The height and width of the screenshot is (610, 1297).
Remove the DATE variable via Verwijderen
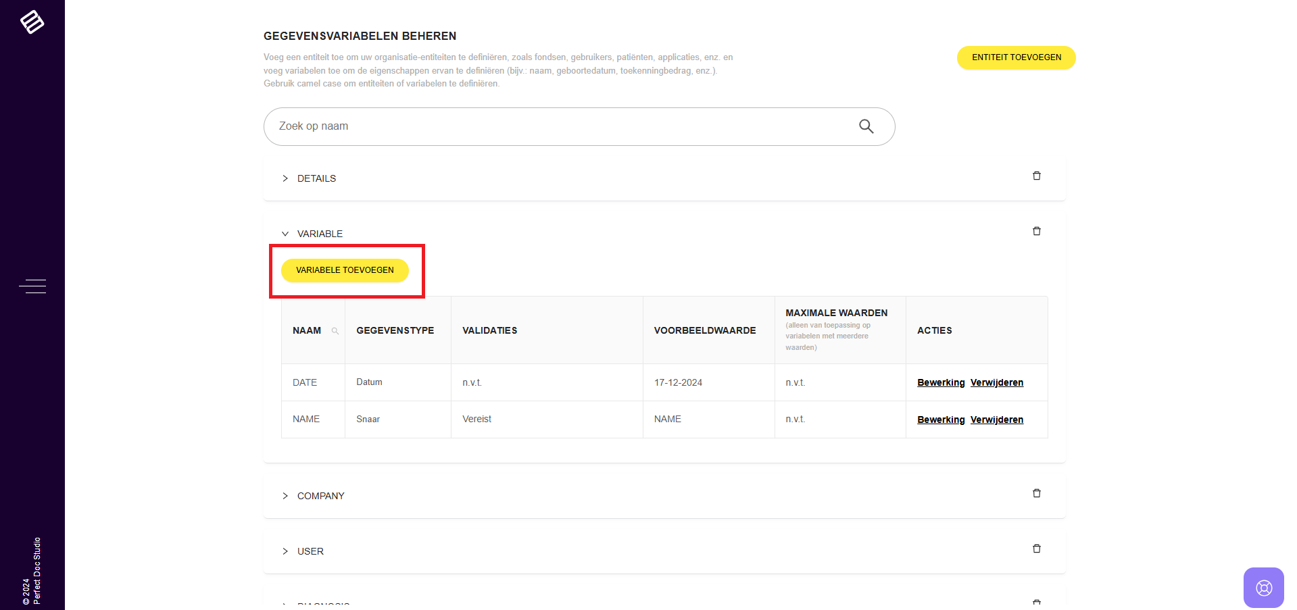(x=996, y=382)
